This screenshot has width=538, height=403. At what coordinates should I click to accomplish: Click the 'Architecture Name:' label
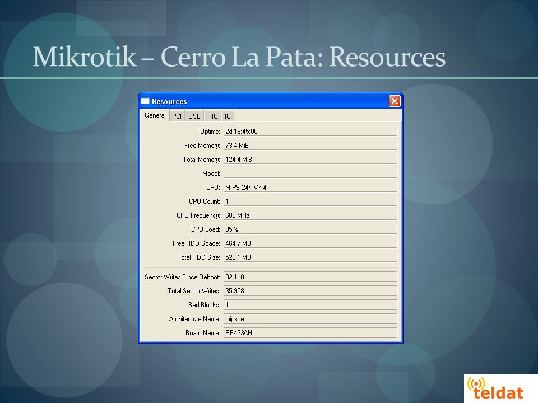pyautogui.click(x=194, y=319)
